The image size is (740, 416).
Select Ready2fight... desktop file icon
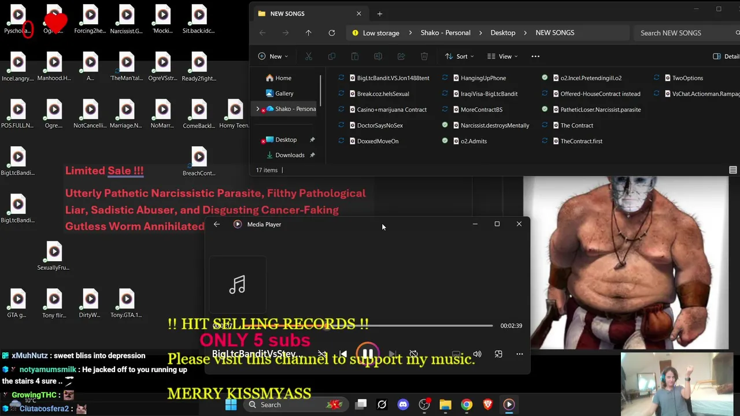(x=199, y=68)
